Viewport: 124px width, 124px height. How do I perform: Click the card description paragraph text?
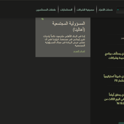point(64,41)
